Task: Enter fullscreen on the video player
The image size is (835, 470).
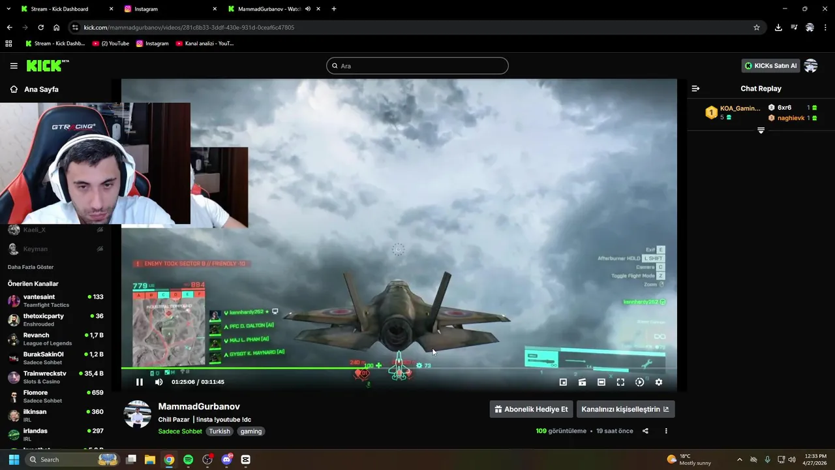Action: (x=620, y=382)
